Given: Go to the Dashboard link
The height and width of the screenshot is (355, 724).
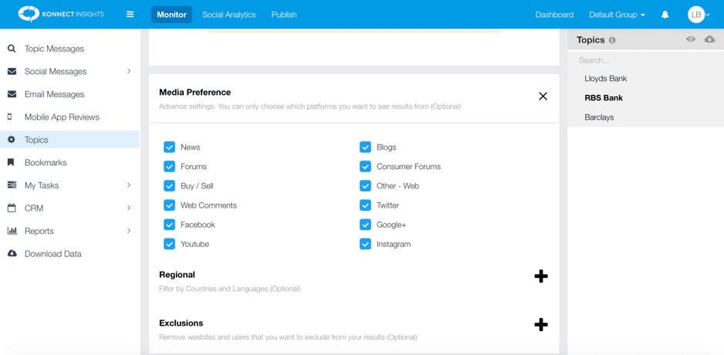Looking at the screenshot, I should (554, 15).
